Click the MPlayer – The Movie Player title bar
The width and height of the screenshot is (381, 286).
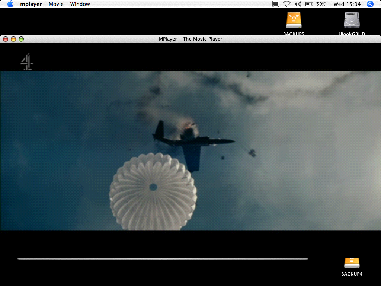click(190, 39)
